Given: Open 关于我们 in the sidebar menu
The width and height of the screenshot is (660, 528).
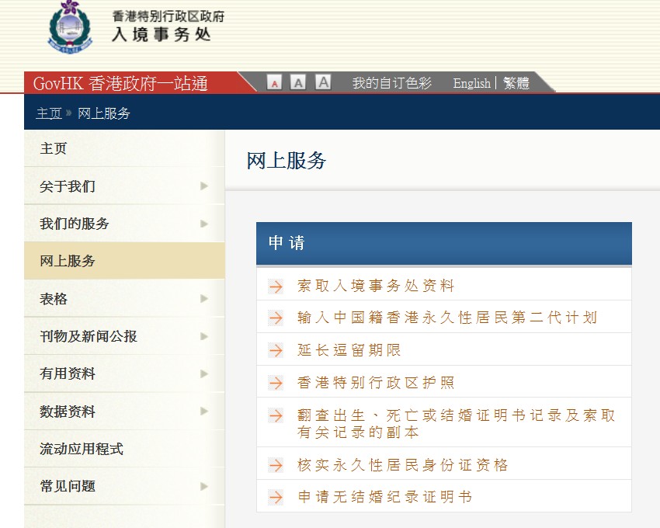Looking at the screenshot, I should [124, 186].
